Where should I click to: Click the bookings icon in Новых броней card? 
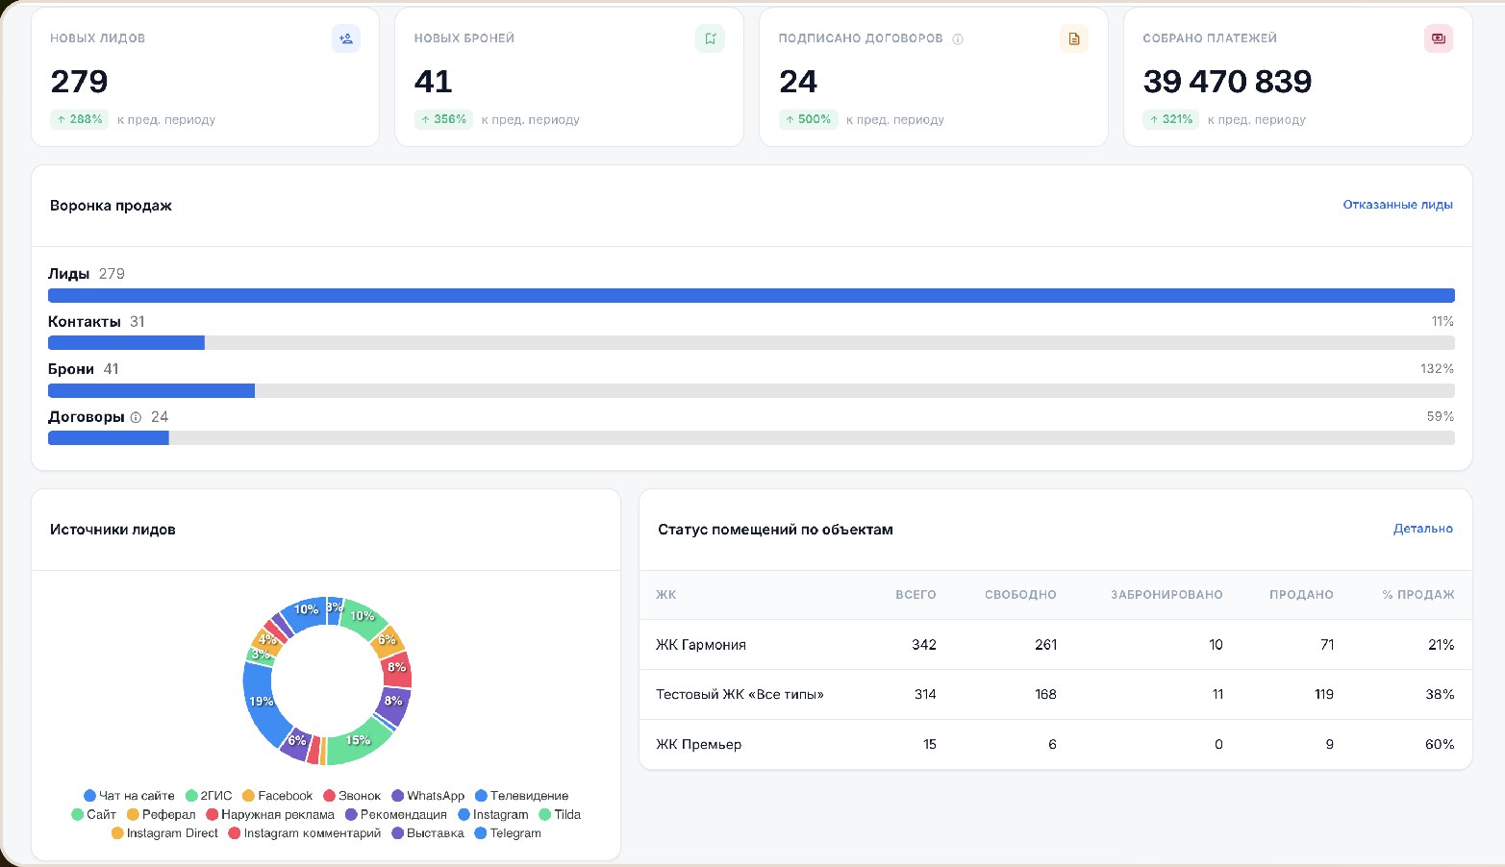[x=710, y=38]
